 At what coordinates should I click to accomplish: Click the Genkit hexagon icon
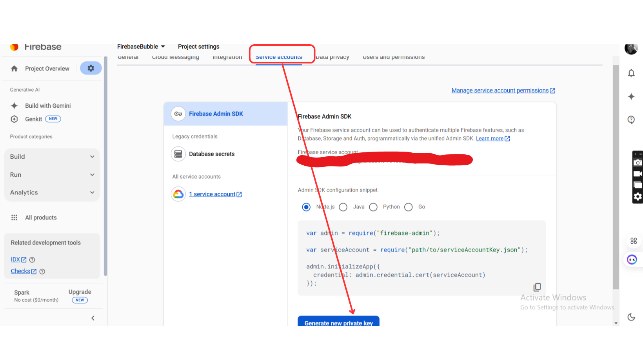[15, 119]
